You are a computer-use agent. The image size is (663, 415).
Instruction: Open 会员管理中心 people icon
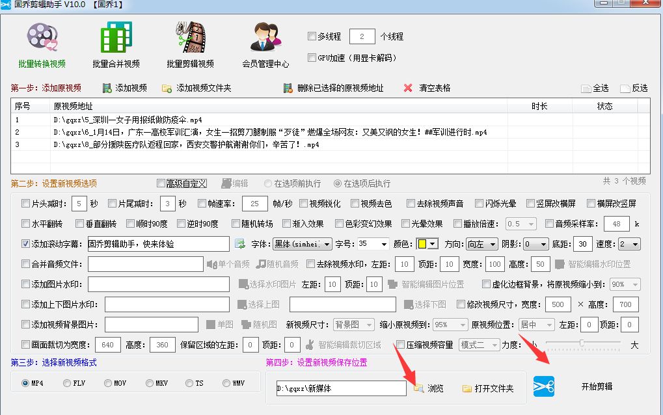[265, 37]
